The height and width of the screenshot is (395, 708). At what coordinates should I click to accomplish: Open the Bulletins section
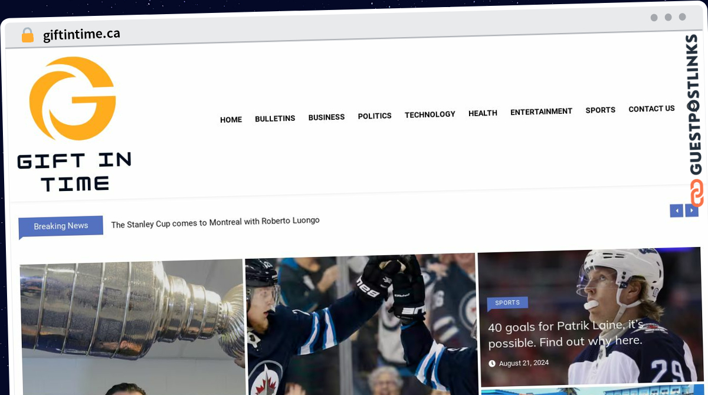click(275, 119)
